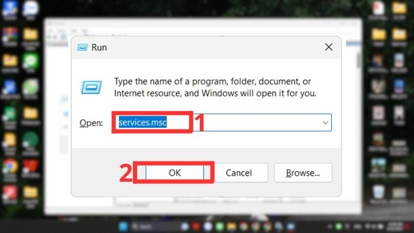
Task: Close the Run dialog with X
Action: 328,47
